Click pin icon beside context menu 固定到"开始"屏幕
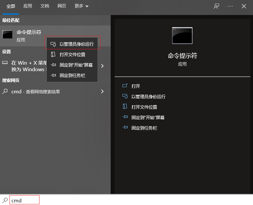This screenshot has width=253, height=205. 53,65
